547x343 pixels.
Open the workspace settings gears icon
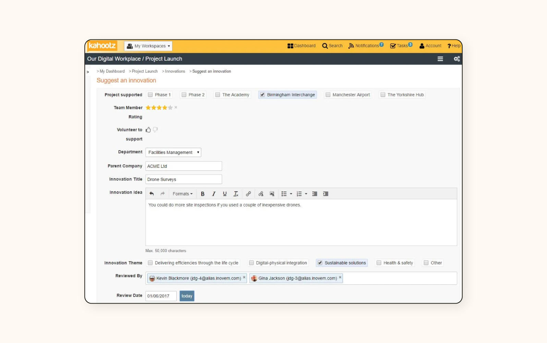(x=457, y=59)
